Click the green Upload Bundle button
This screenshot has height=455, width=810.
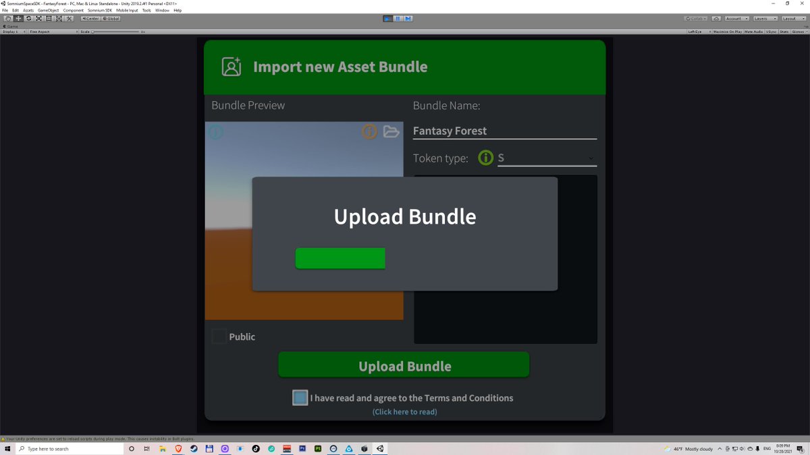[x=404, y=365]
